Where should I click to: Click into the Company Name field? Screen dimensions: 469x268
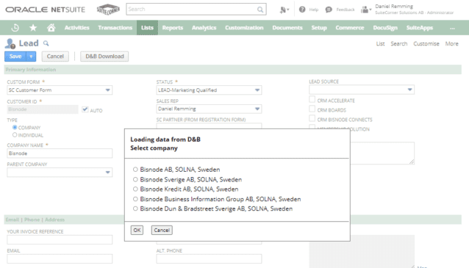(60, 153)
